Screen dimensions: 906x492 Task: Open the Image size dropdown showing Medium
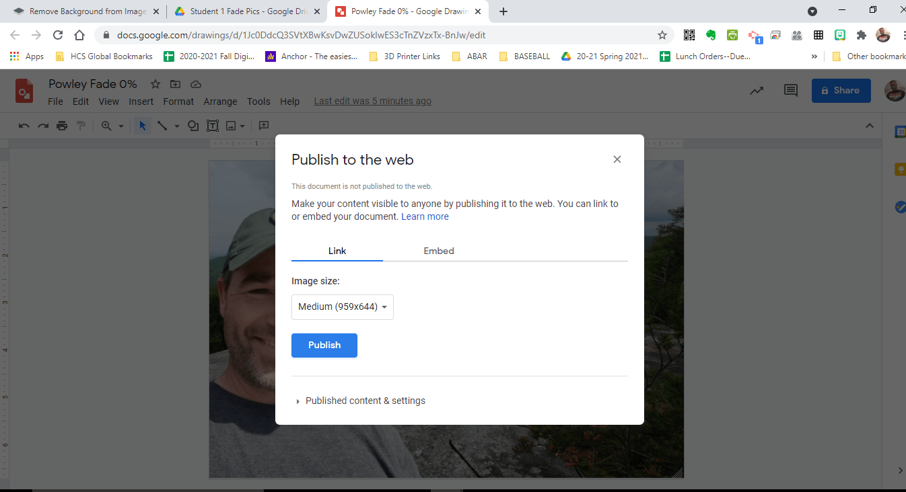pos(342,306)
